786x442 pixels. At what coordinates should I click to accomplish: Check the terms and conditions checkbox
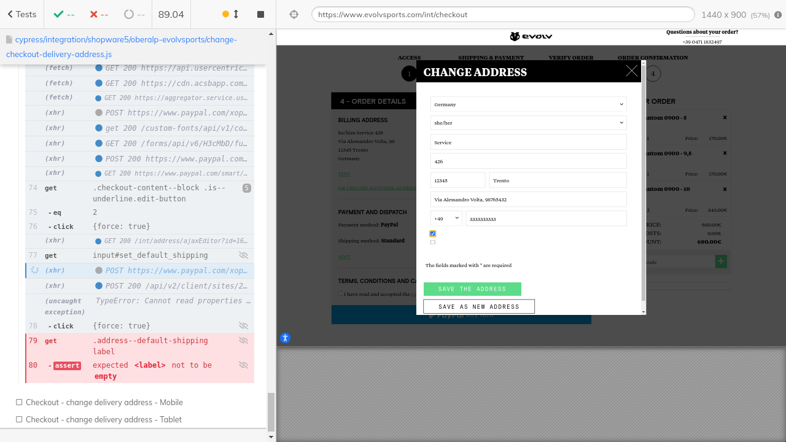(x=341, y=294)
